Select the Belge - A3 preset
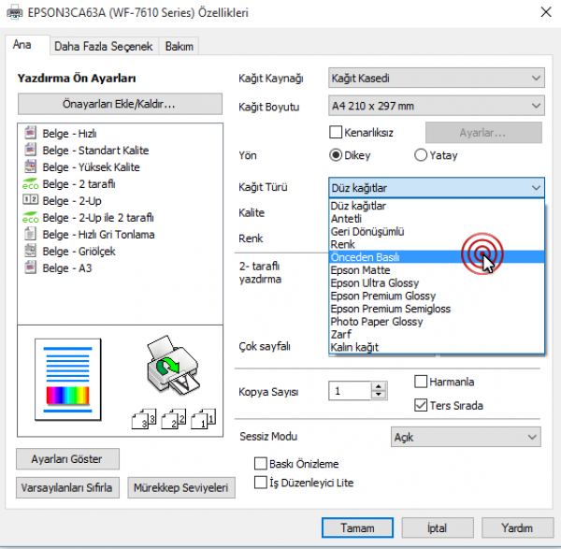561x549 pixels. (67, 268)
